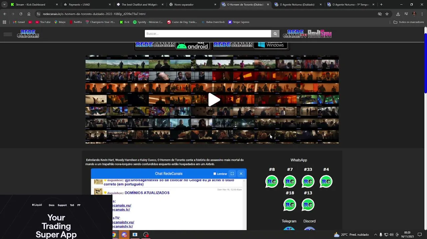Click in the Buscar search field
This screenshot has height=239, width=427.
pyautogui.click(x=208, y=34)
